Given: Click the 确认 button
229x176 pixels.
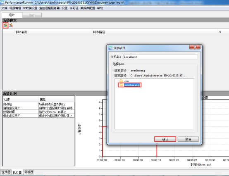Looking at the screenshot, I should click(165, 139).
